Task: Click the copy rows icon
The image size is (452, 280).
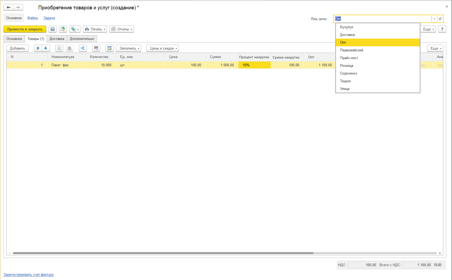Action: pos(59,48)
